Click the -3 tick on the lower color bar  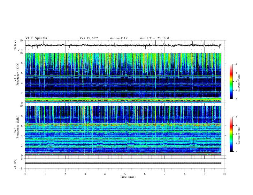click(x=236, y=117)
